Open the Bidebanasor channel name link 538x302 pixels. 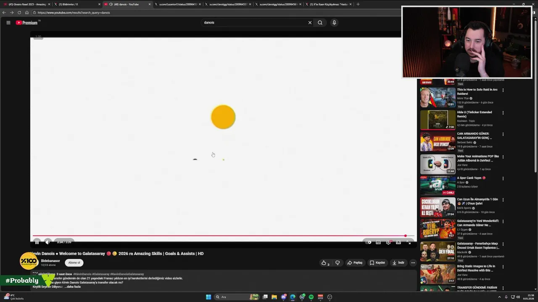point(50,261)
